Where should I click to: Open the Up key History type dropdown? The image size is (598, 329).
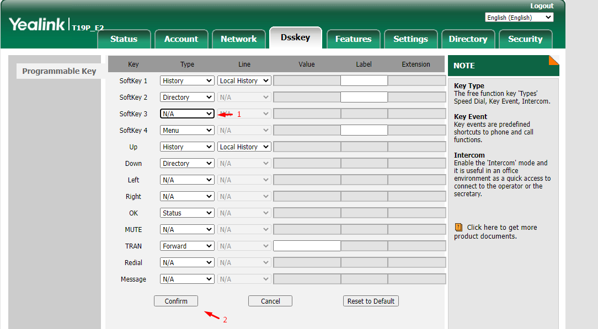(187, 147)
